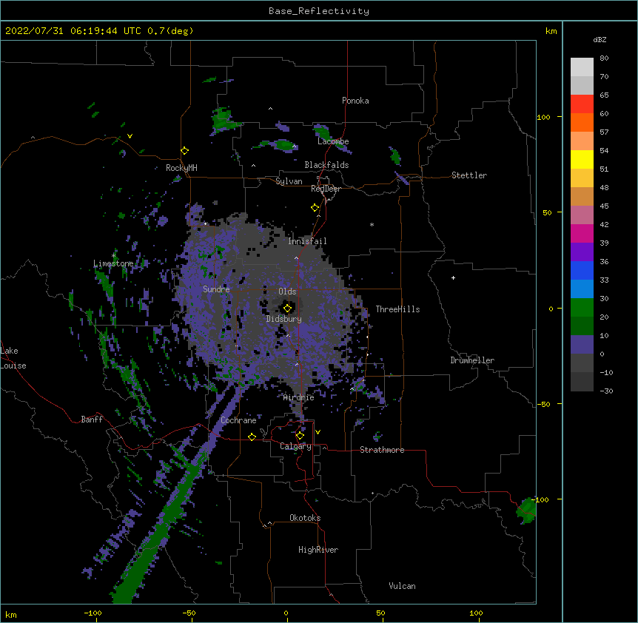Pick the red 65 dBZ legend band

click(582, 104)
